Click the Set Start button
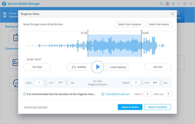 [37, 67]
